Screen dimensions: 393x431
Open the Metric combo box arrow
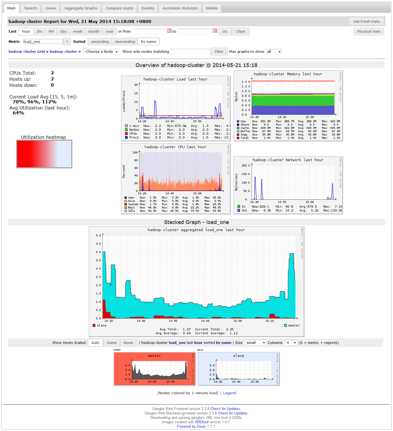(x=67, y=41)
